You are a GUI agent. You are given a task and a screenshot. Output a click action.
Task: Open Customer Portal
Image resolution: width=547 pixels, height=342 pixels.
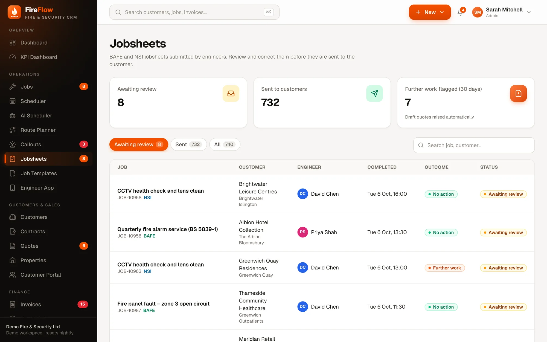click(49, 275)
